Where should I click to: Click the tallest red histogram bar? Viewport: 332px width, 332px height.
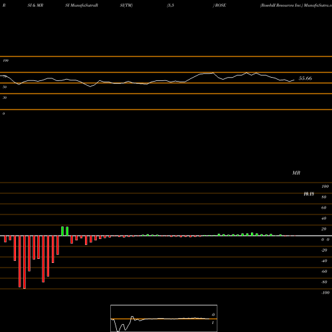click(x=25, y=262)
